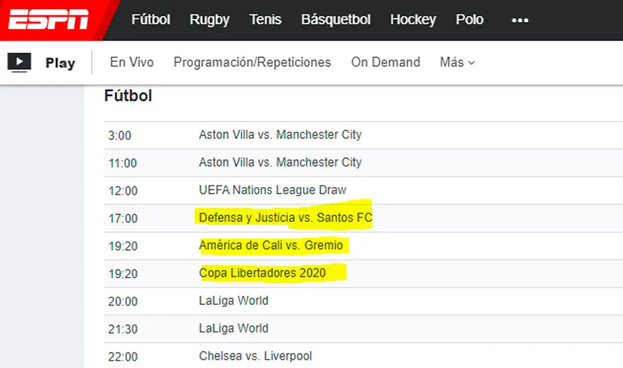Click the Play label link

pos(60,63)
